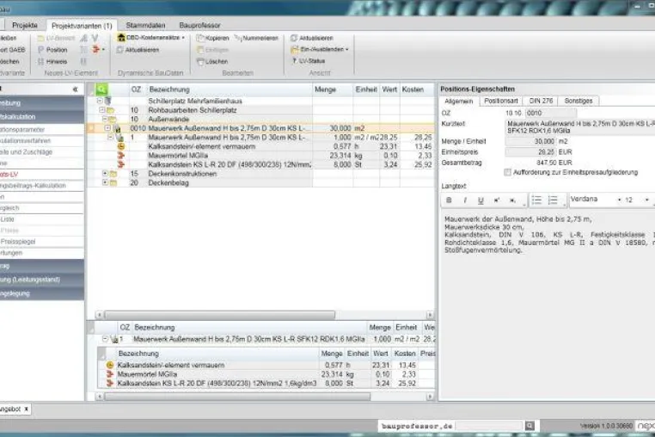Click the Nummerieren button in the ribbon
The width and height of the screenshot is (655, 437).
pyautogui.click(x=256, y=38)
